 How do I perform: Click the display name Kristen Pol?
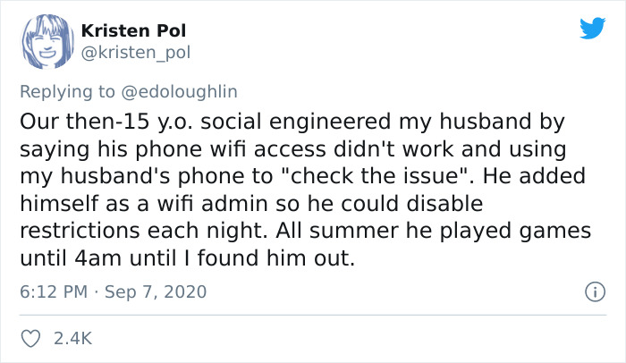click(133, 30)
